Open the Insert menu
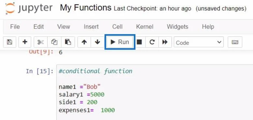 91,27
